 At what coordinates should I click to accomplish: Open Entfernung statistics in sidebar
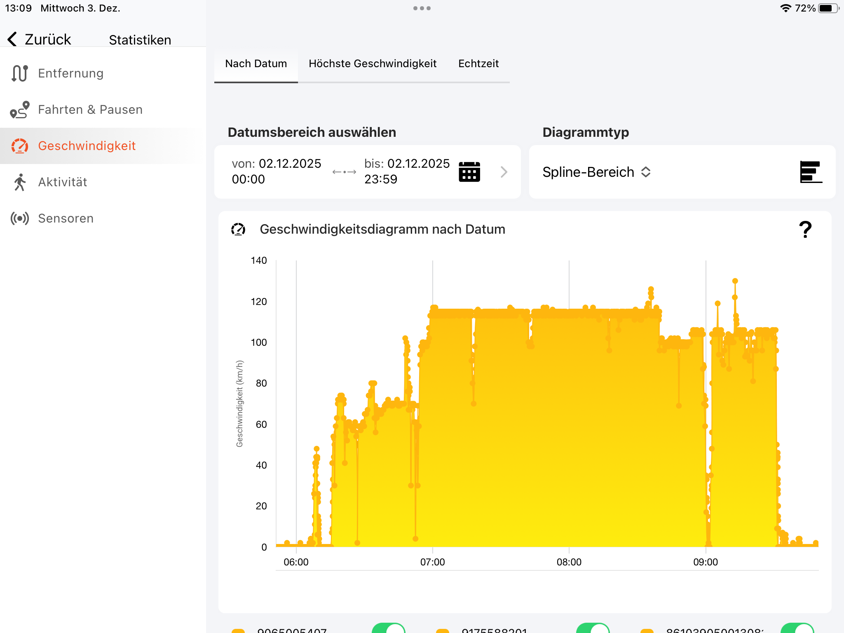pos(70,73)
